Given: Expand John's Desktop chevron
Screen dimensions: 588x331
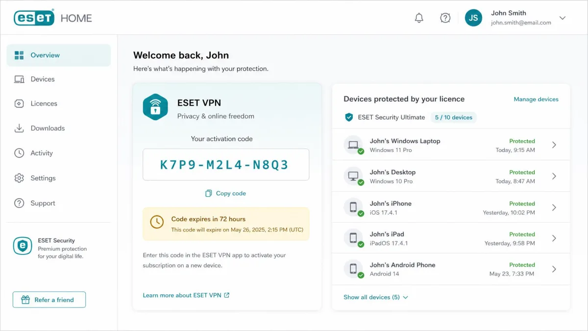Looking at the screenshot, I should (x=554, y=176).
